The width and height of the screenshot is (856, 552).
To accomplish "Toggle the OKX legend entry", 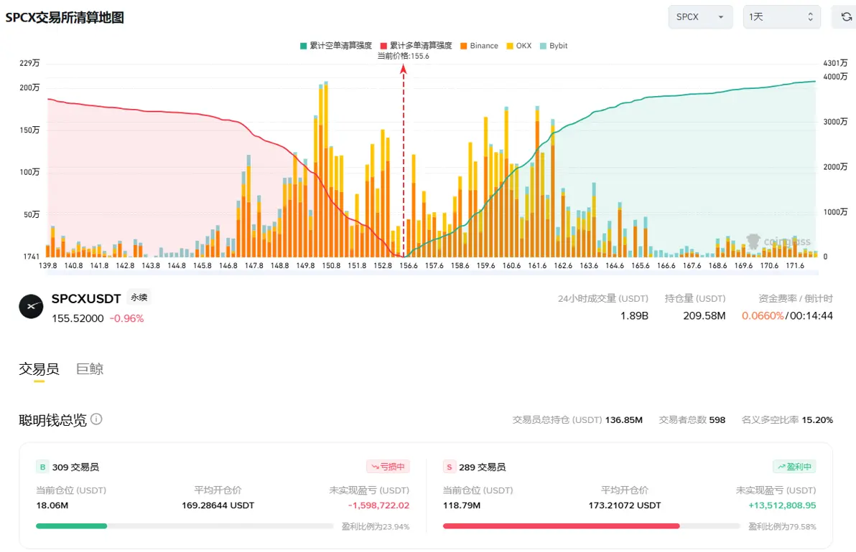I will [519, 46].
